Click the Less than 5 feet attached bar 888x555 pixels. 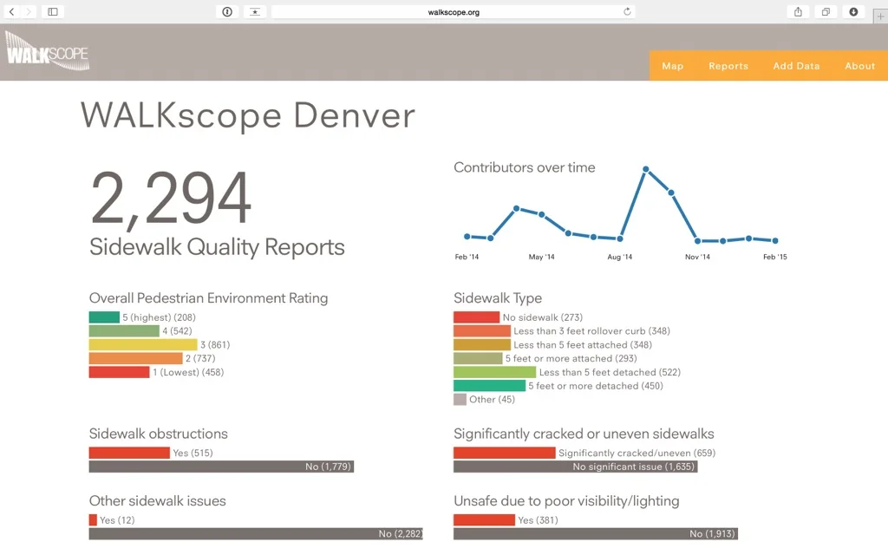click(482, 344)
